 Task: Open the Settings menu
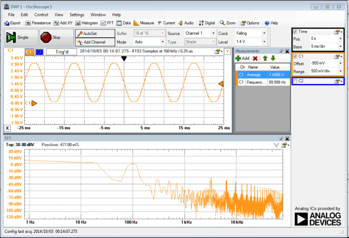pyautogui.click(x=77, y=15)
